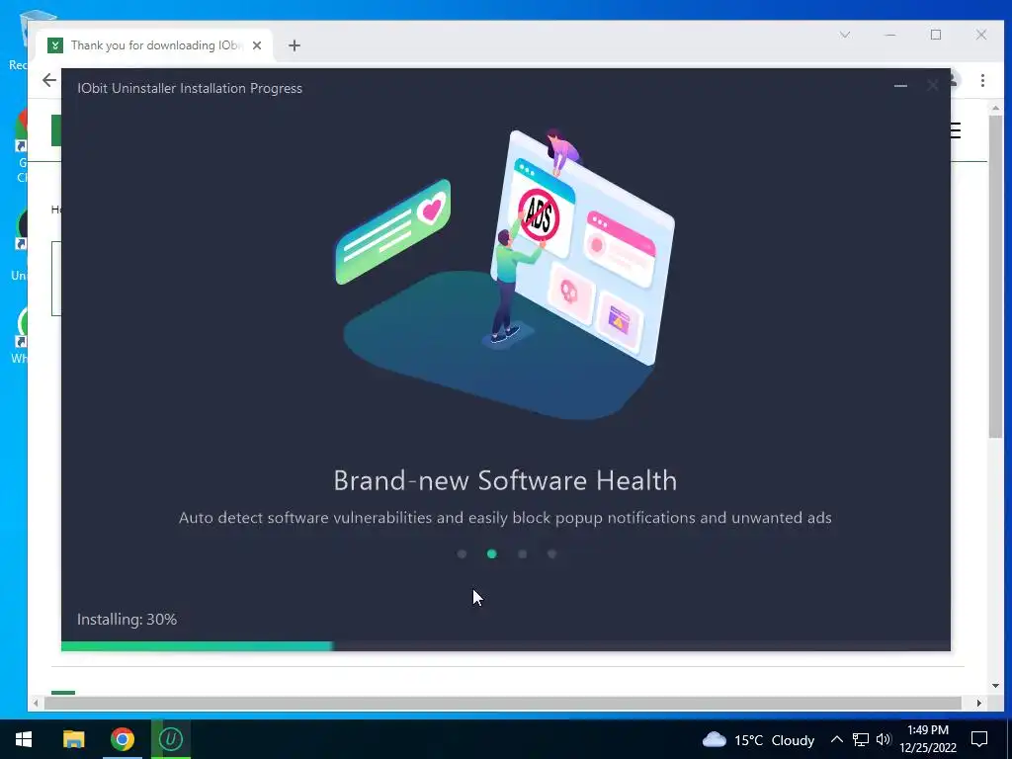Open Google Chrome from the taskbar

[122, 739]
